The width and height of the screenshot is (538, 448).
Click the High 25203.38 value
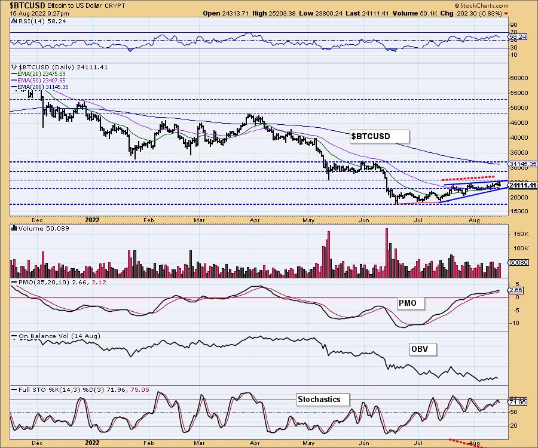[x=274, y=13]
